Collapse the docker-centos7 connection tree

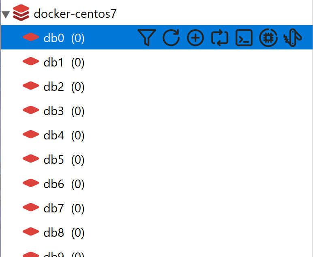click(6, 15)
